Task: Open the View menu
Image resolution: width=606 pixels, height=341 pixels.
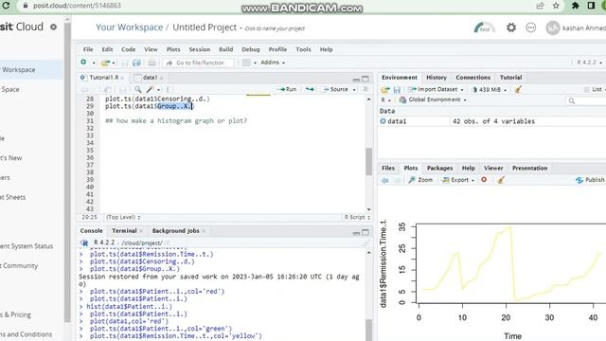Action: point(151,49)
